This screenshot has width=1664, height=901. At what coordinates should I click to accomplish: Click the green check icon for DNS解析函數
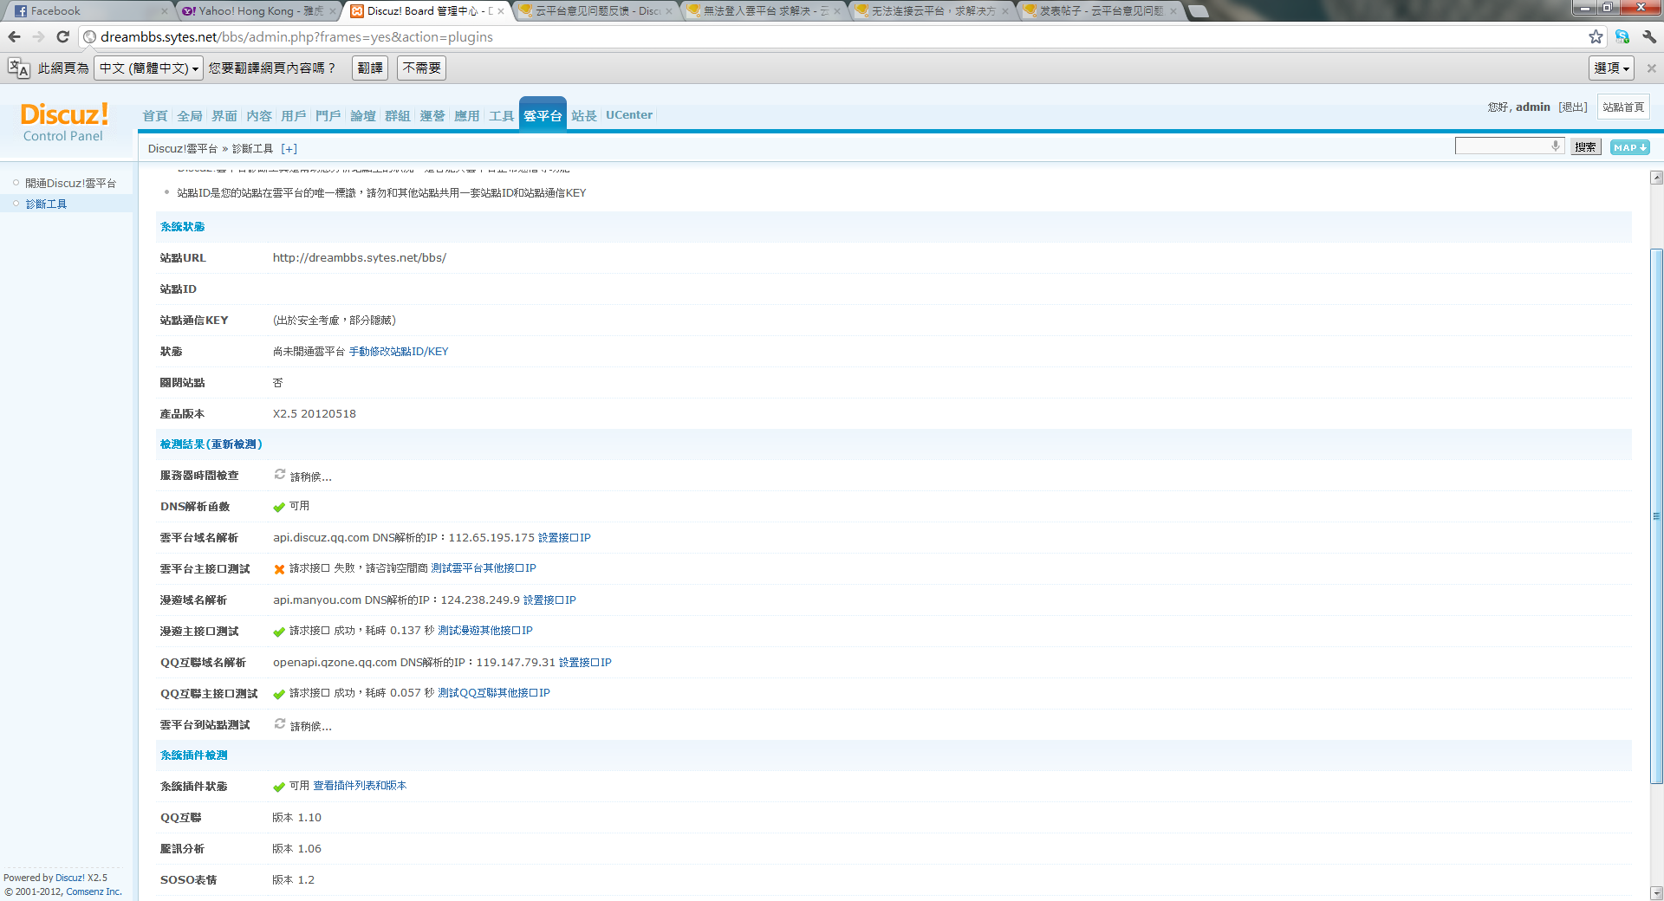coord(279,507)
